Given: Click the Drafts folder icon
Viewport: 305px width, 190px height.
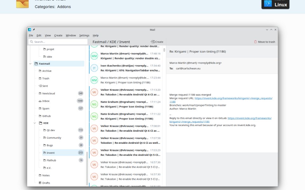Looking at the screenshot, I should tap(40, 183).
